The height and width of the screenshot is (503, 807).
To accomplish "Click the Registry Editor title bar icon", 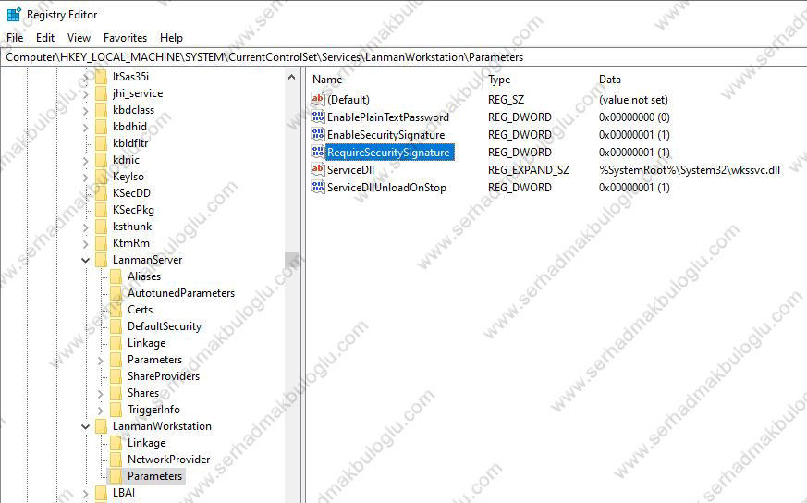I will point(14,14).
